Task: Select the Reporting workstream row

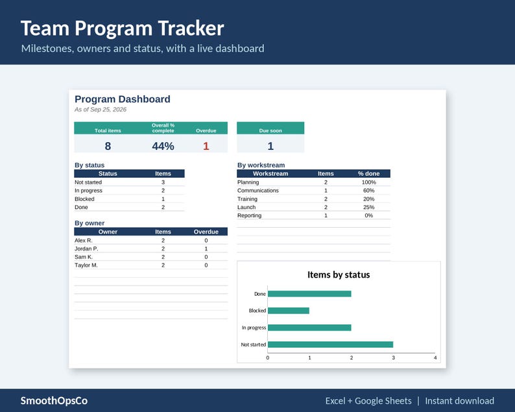Action: coord(314,215)
